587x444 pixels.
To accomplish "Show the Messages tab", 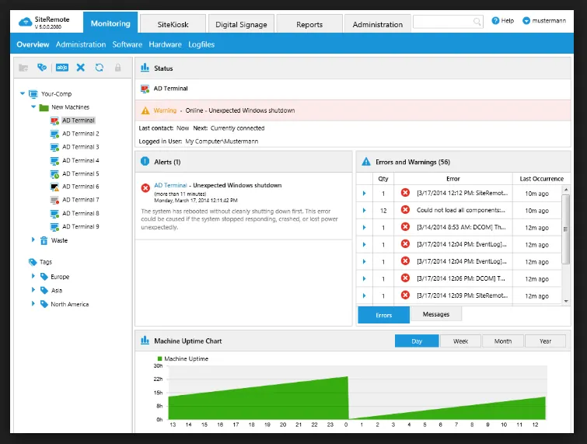I will point(435,314).
